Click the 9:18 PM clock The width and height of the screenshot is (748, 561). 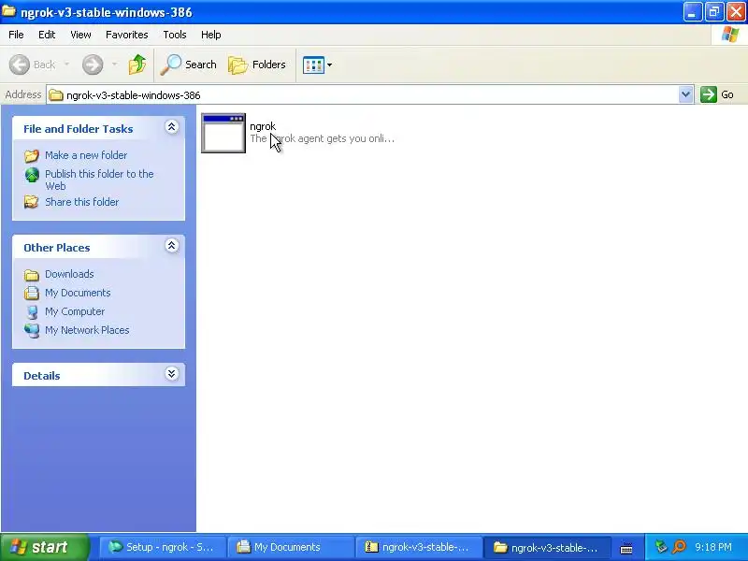(713, 547)
